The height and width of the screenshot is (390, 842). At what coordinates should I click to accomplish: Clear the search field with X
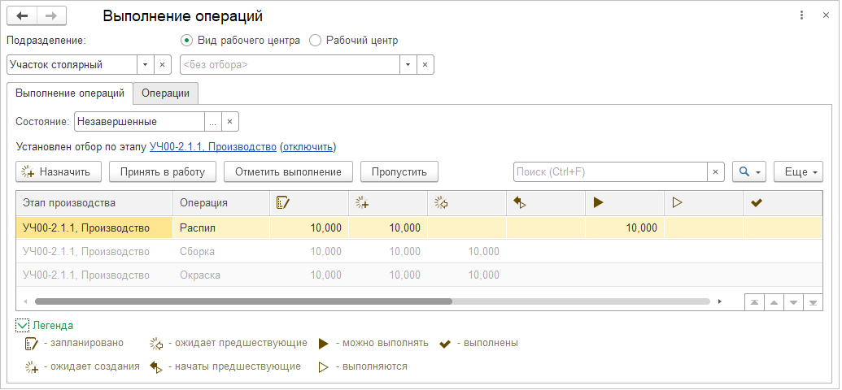715,171
